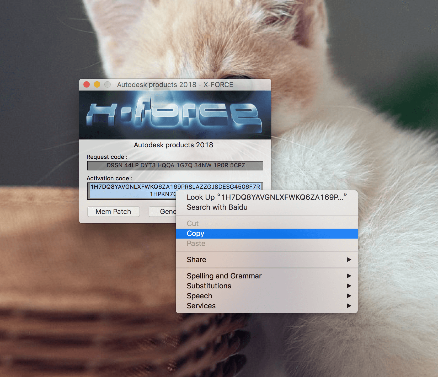
Task: Open the Services submenu
Action: 266,306
